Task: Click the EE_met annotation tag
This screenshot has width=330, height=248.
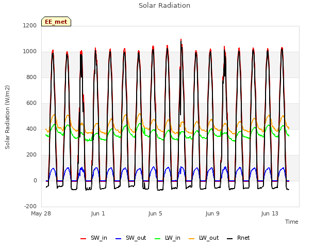Action: point(56,22)
